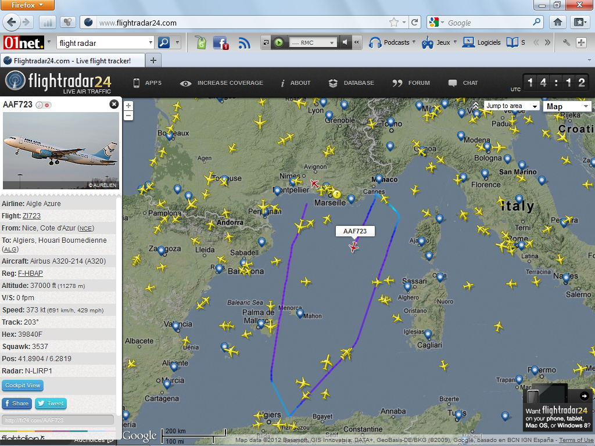Click the selected red AAF723 plane icon
595x446 pixels.
[x=353, y=248]
